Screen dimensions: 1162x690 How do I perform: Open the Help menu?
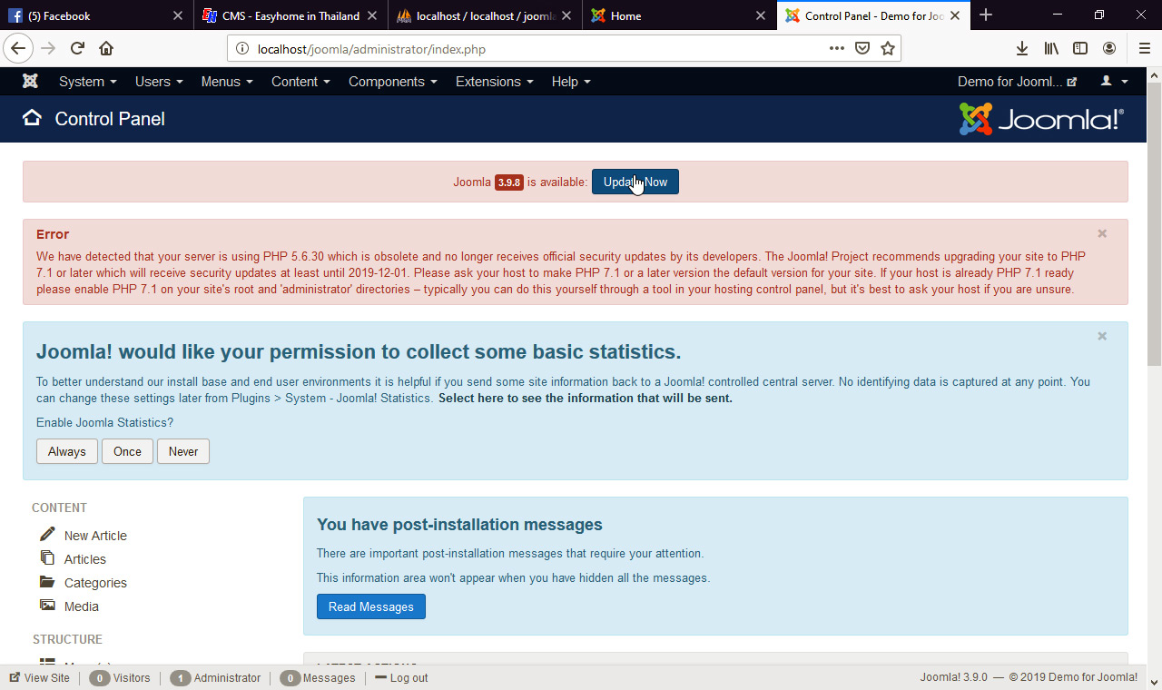coord(569,81)
